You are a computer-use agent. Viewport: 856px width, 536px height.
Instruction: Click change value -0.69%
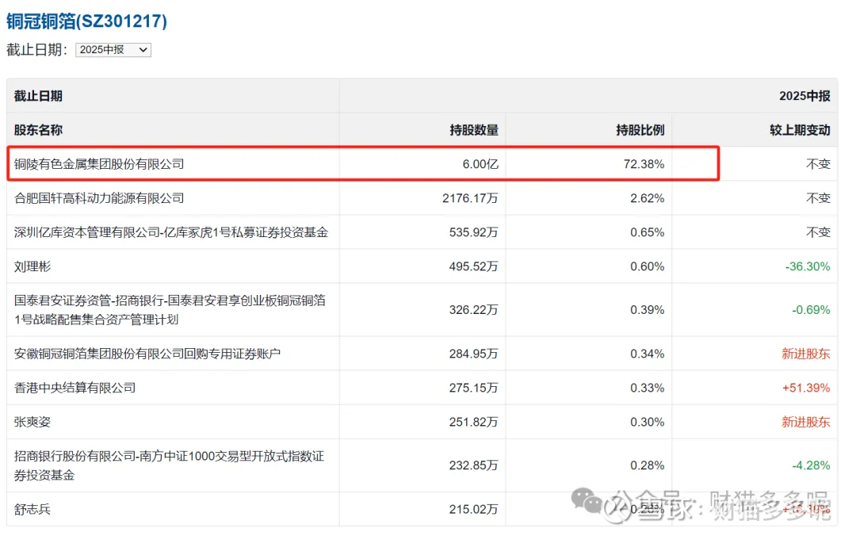[x=812, y=310]
